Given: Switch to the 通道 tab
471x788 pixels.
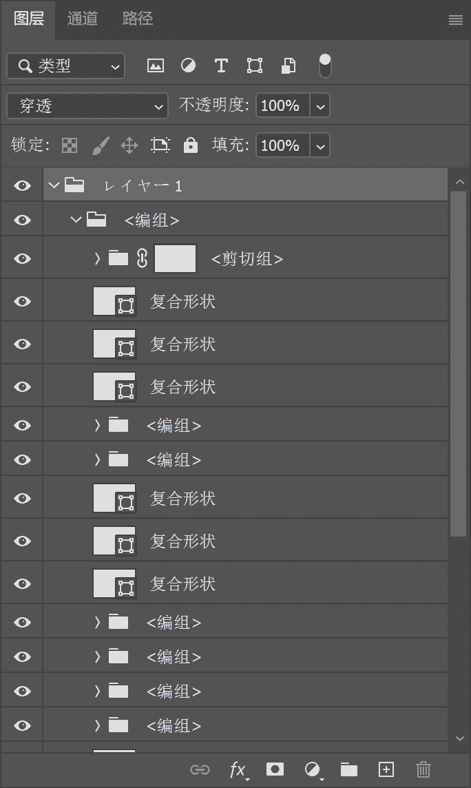Looking at the screenshot, I should [83, 19].
